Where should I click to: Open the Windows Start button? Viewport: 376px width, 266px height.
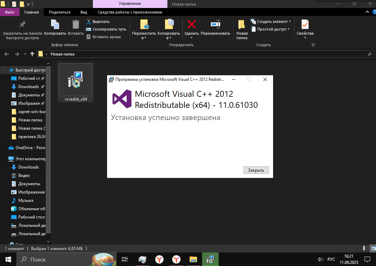[8, 259]
